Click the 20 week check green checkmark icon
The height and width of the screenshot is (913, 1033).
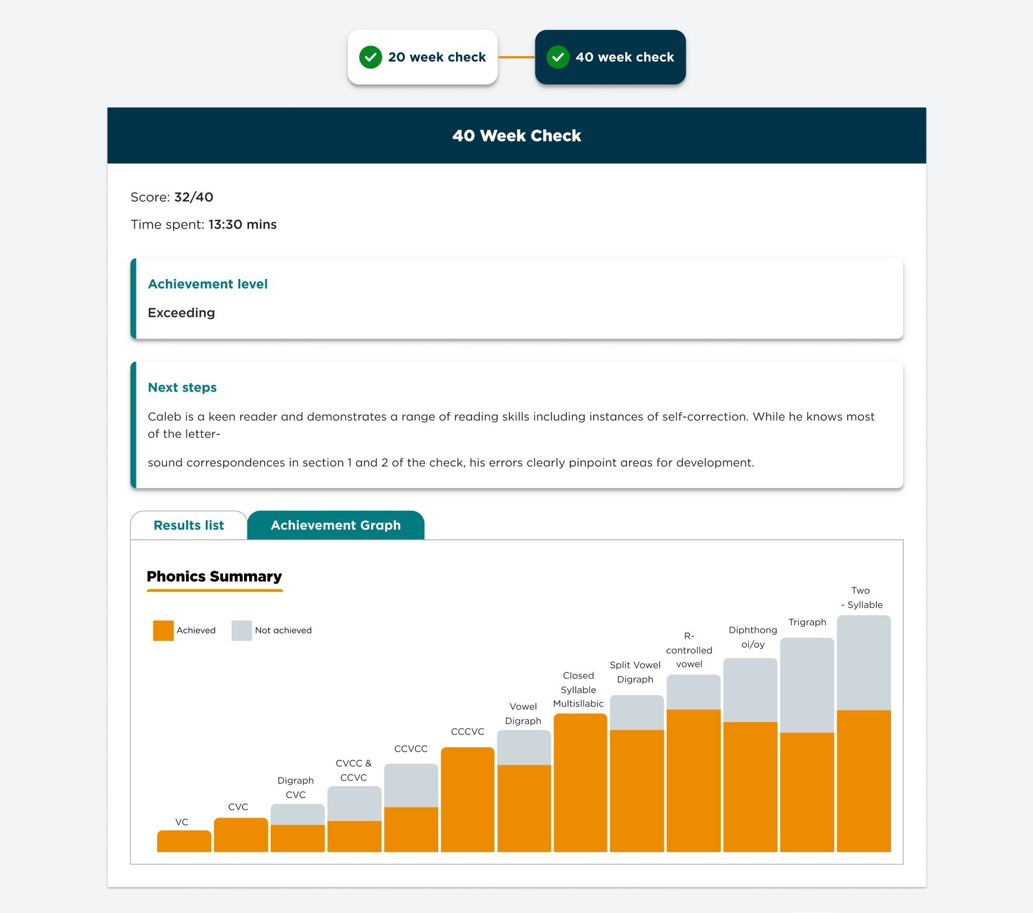370,57
